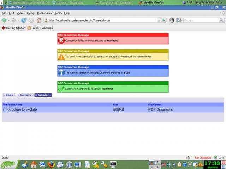Click the Done status bar text
Viewport: 226px width, 169px height.
5,158
